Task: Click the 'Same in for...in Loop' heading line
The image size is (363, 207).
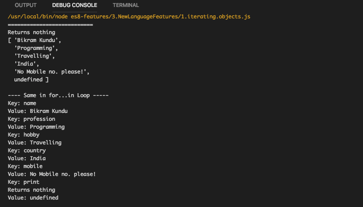Action: coord(58,95)
